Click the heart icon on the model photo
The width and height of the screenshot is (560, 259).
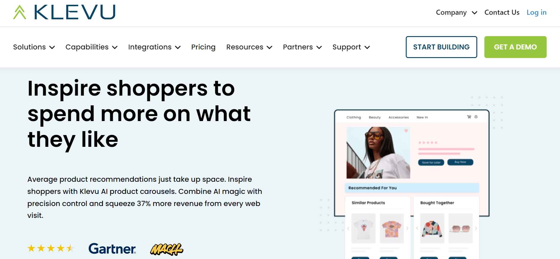(406, 131)
